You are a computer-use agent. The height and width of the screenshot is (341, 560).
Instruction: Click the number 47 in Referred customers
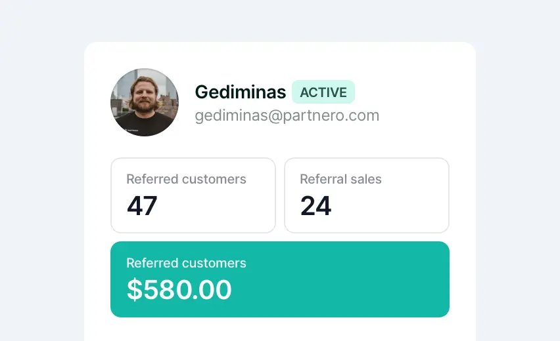tap(142, 206)
